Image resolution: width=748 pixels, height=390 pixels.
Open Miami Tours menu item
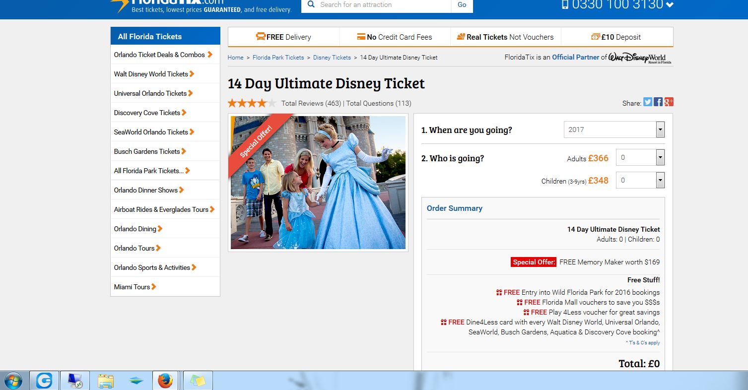click(165, 287)
